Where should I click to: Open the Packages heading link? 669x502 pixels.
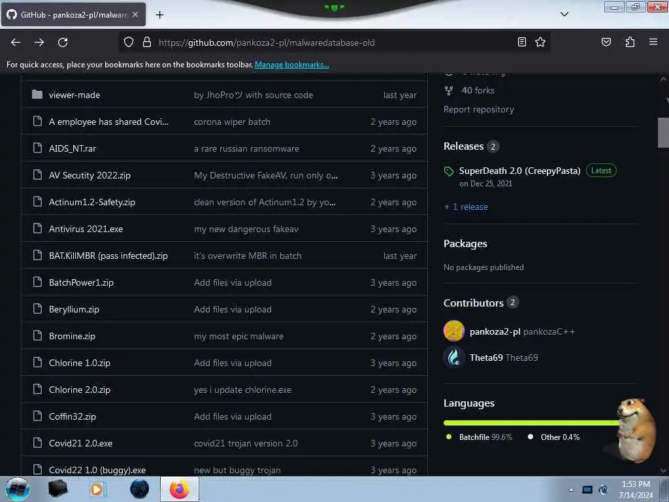[x=465, y=244]
